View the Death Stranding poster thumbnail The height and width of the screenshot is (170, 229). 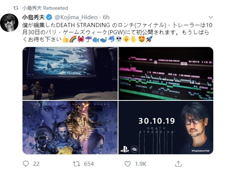click(x=70, y=127)
